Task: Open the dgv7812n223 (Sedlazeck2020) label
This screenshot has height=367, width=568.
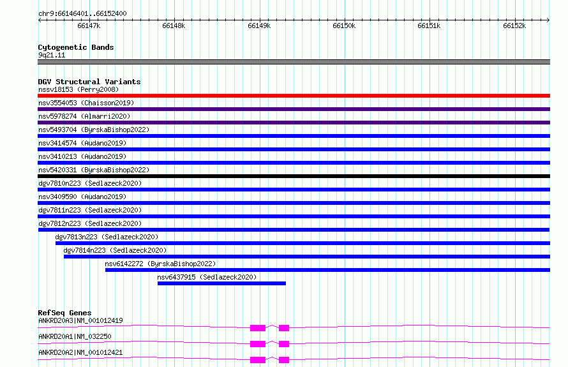Action: point(90,223)
